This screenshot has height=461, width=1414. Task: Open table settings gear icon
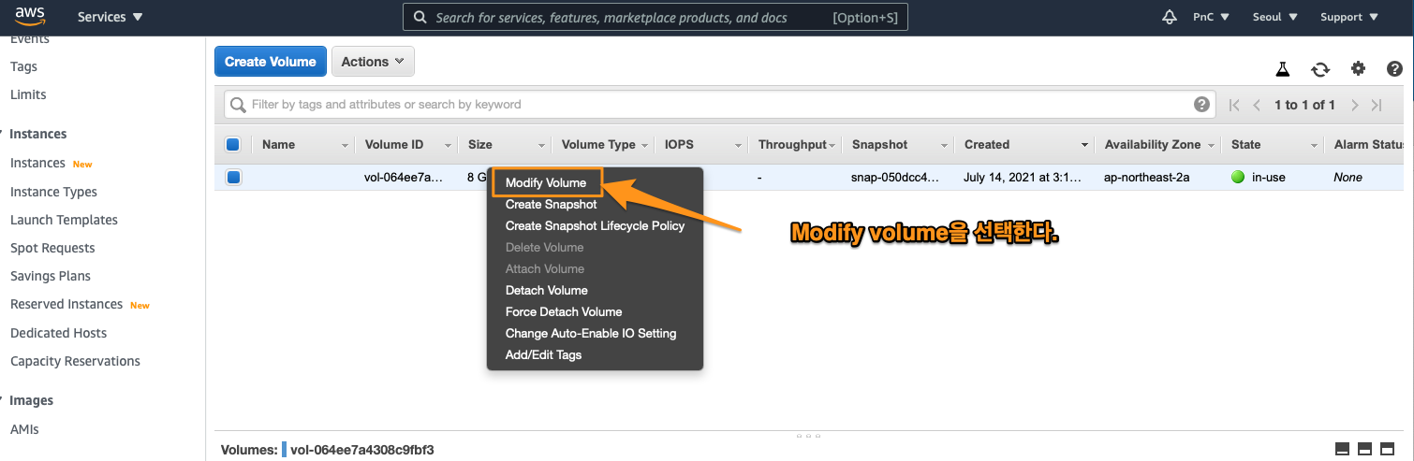pos(1358,69)
